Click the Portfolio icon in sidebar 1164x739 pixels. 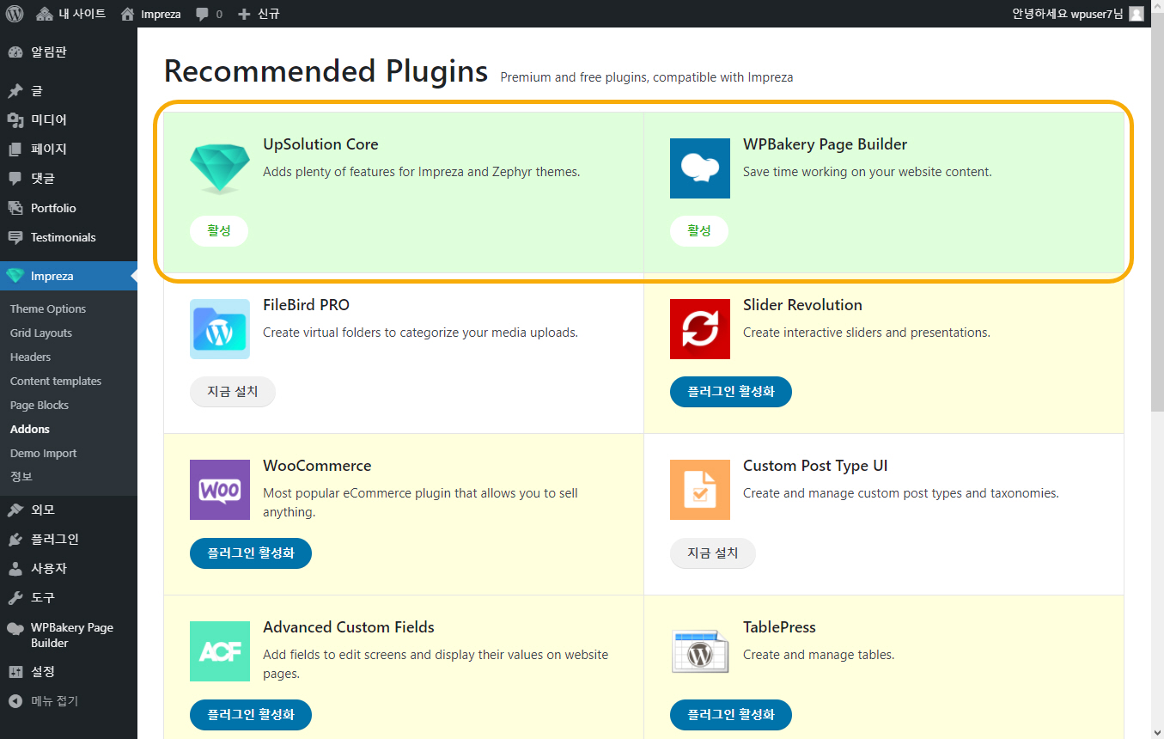[x=15, y=208]
